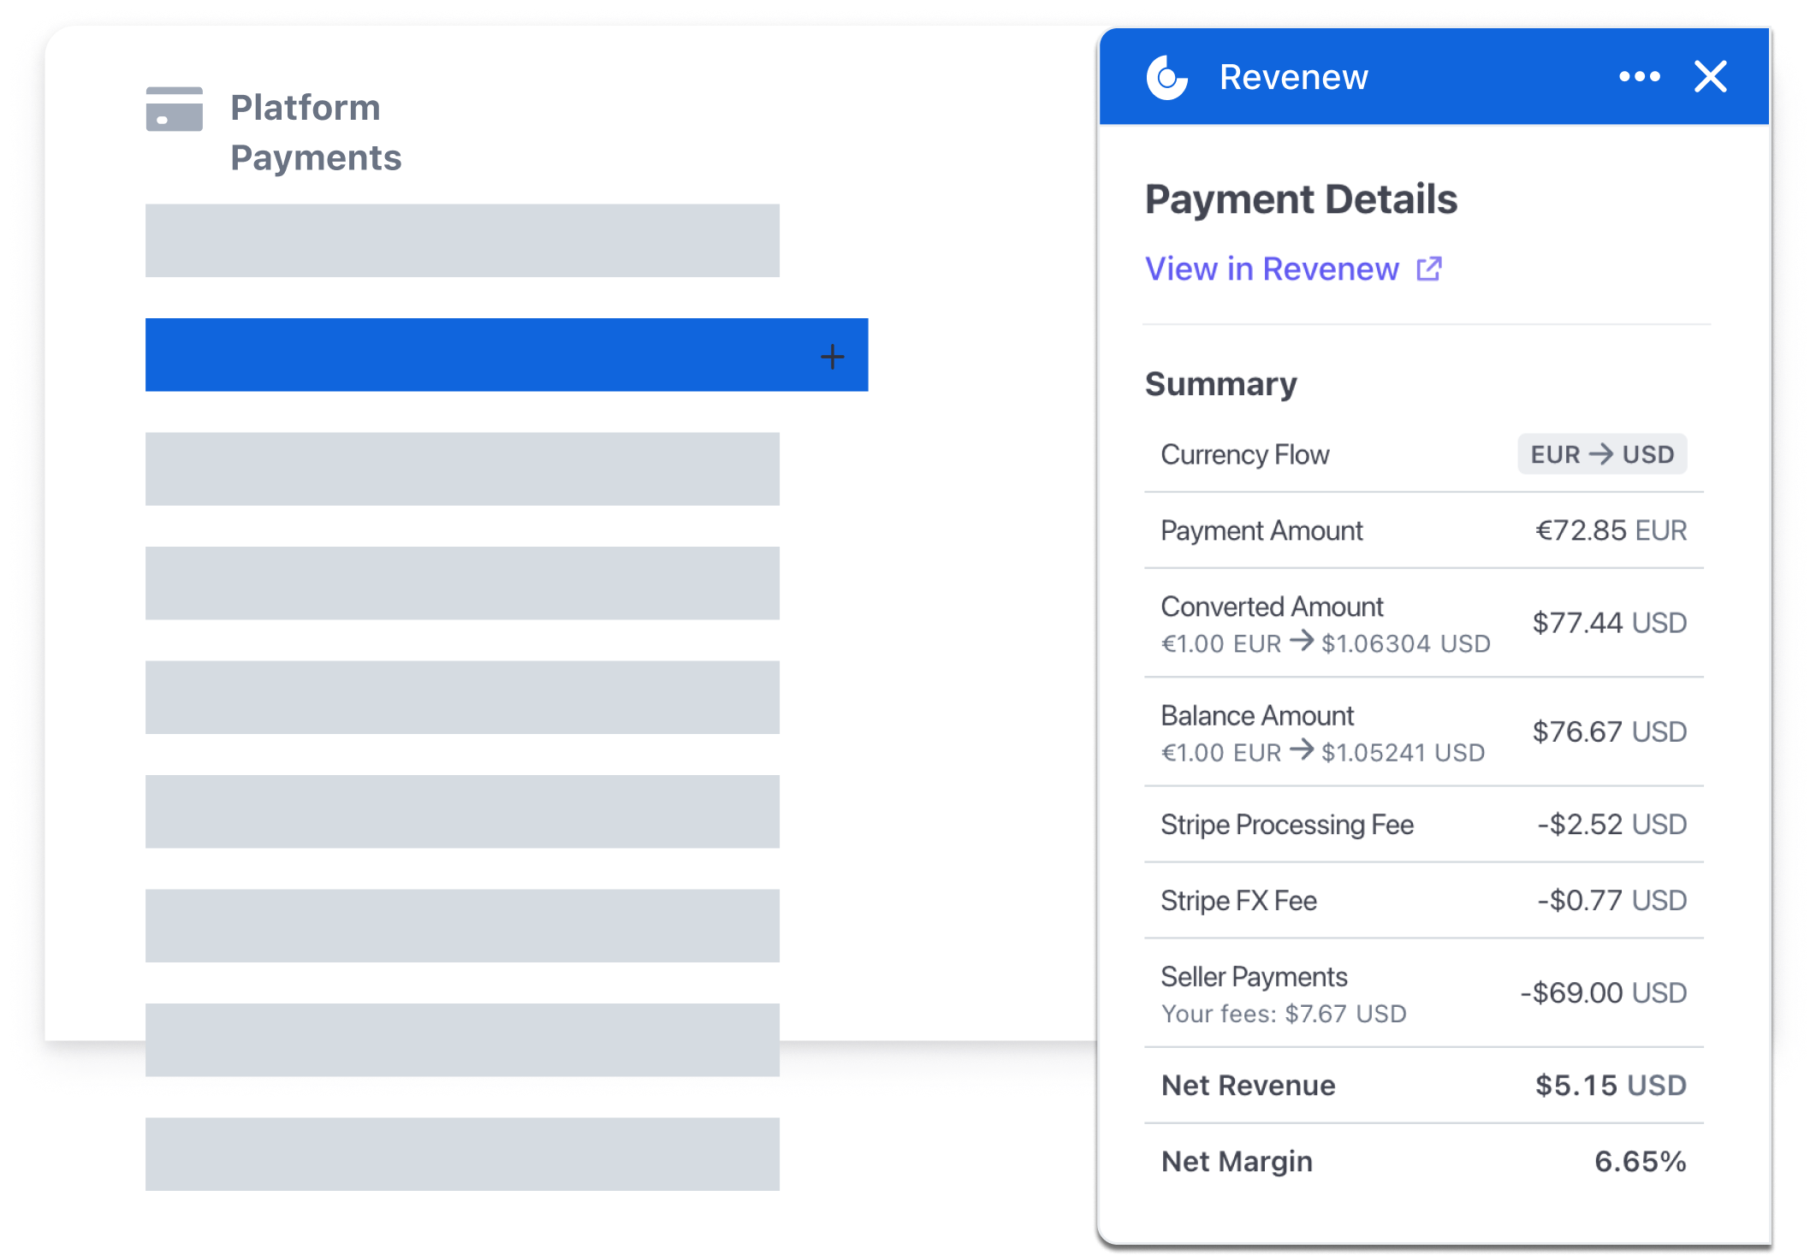The image size is (1816, 1255).
Task: Click the Revenew logo icon in the header
Action: 1167,77
